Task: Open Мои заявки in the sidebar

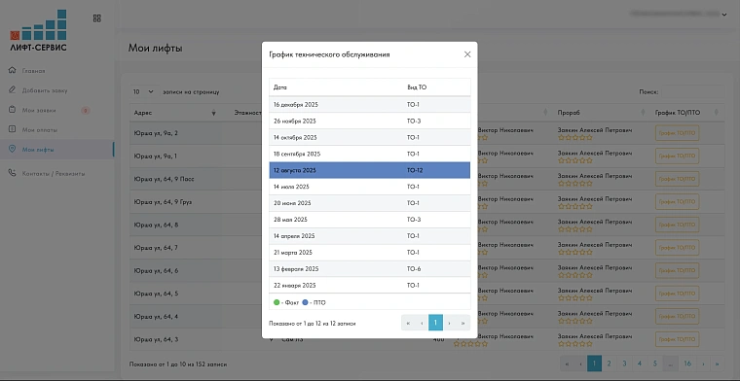Action: [x=39, y=110]
